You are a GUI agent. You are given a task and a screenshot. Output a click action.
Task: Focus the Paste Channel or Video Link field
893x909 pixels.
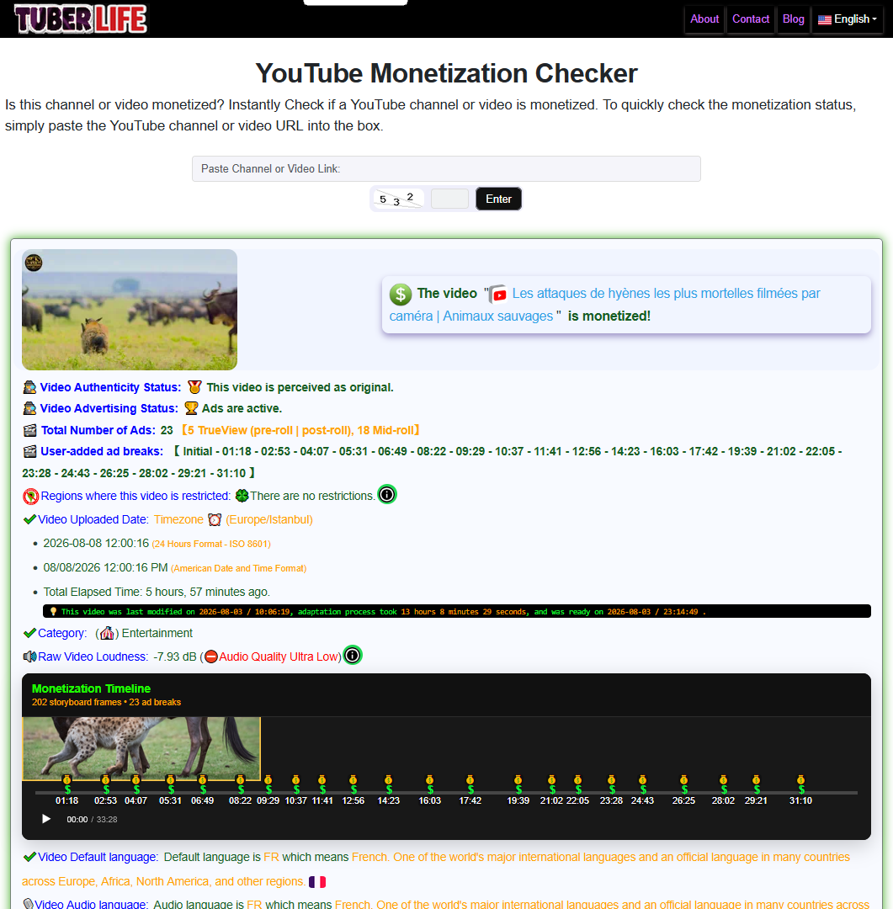click(x=446, y=168)
